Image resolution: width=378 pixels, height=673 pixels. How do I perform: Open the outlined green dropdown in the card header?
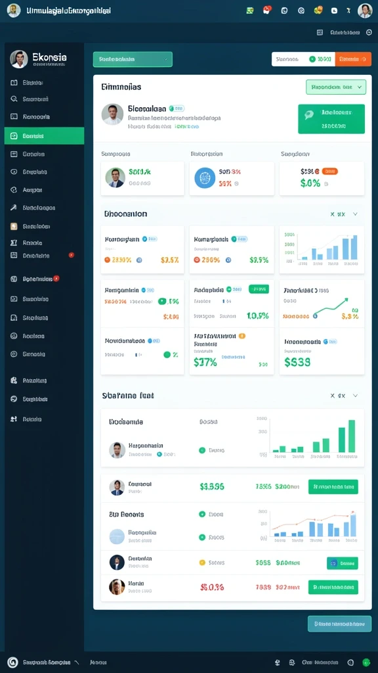click(336, 87)
